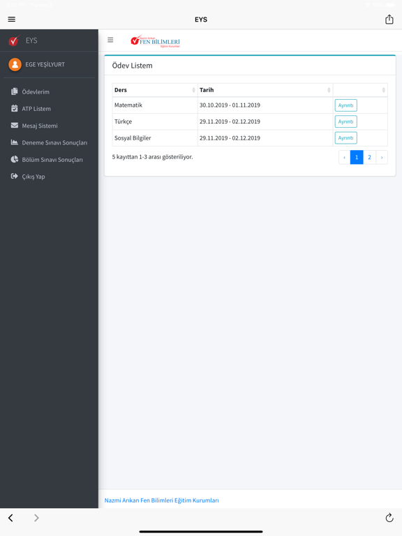Open Bölüm Sınavı Sonuçları menu item
The height and width of the screenshot is (536, 402).
[50, 160]
